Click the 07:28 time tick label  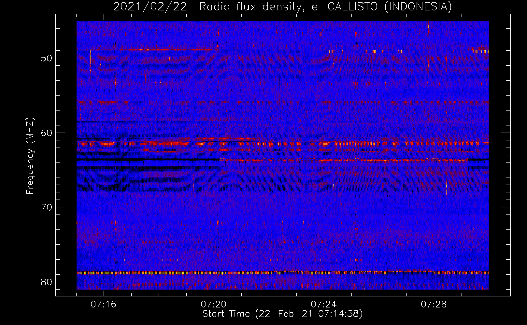pyautogui.click(x=434, y=305)
